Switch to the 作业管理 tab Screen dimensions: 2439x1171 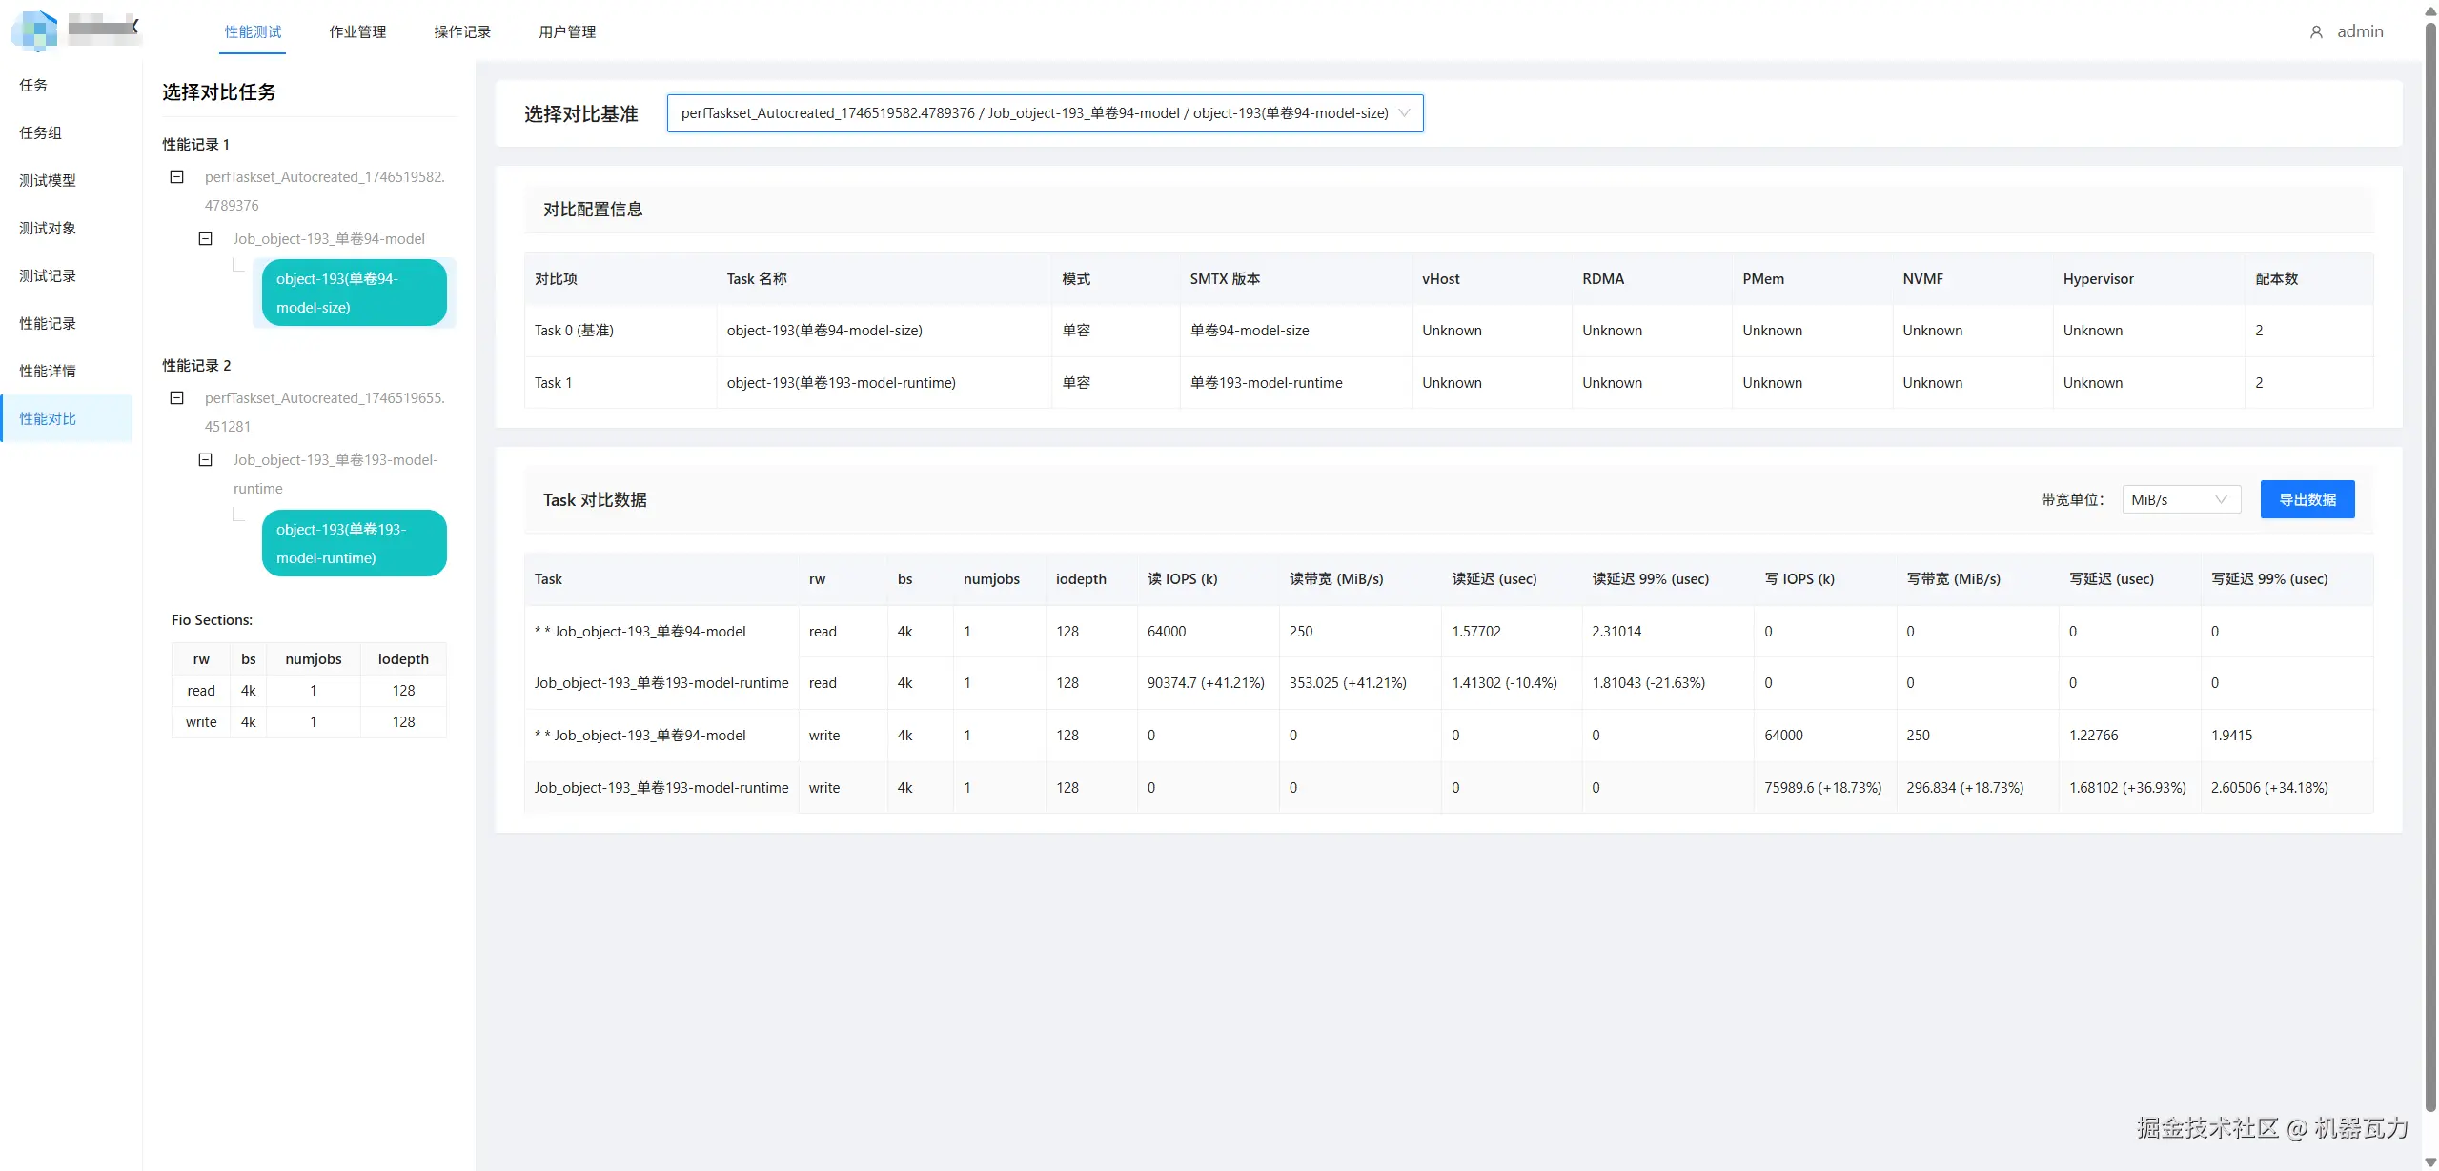(357, 32)
